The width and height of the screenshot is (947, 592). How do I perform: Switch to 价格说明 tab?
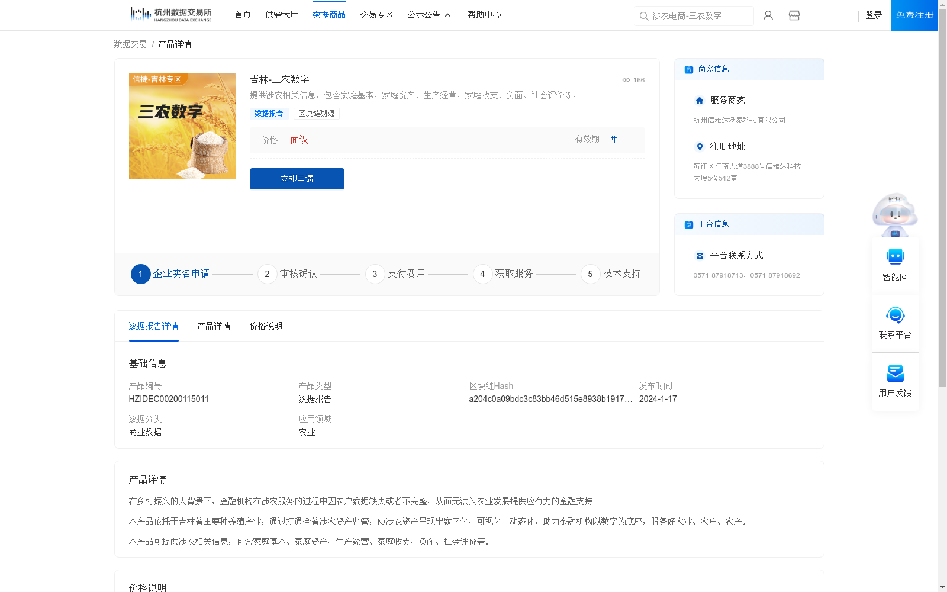(266, 326)
